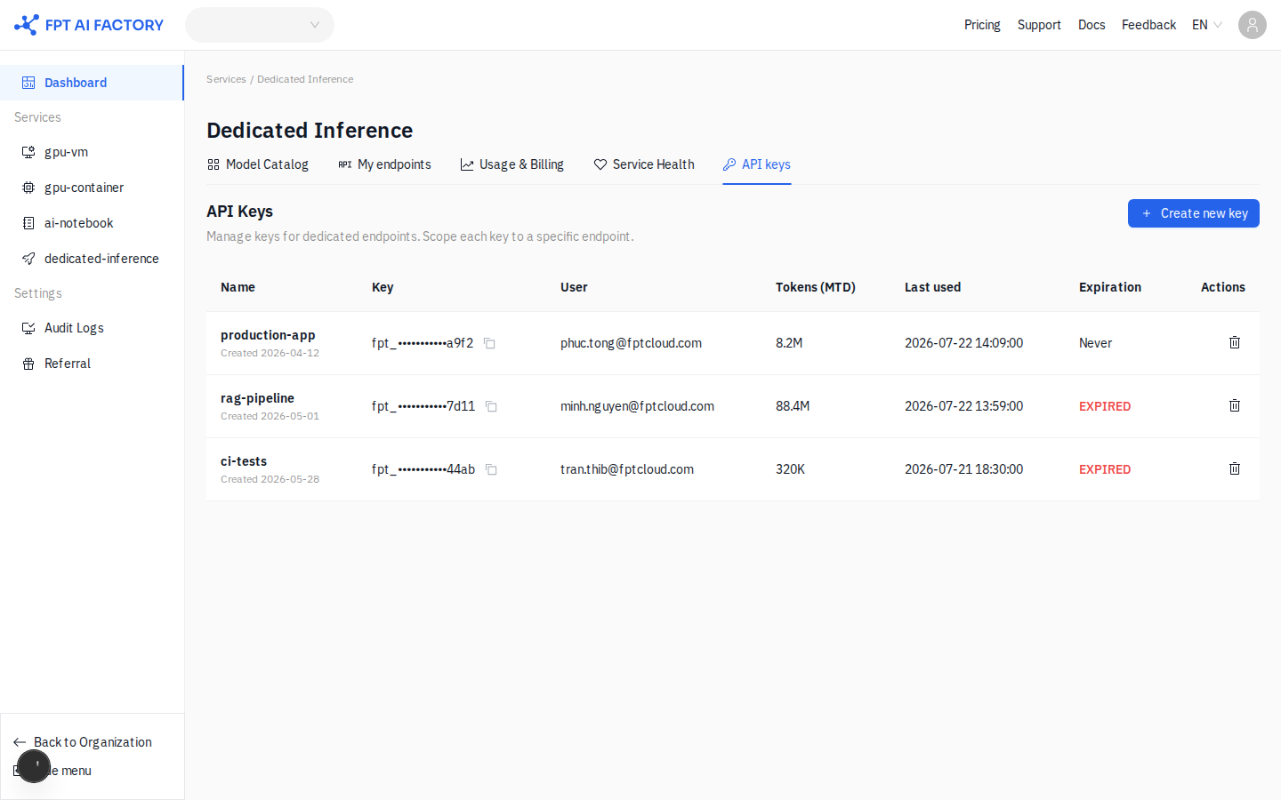The height and width of the screenshot is (800, 1281).
Task: Open the Usage & Billing tab
Action: (512, 164)
